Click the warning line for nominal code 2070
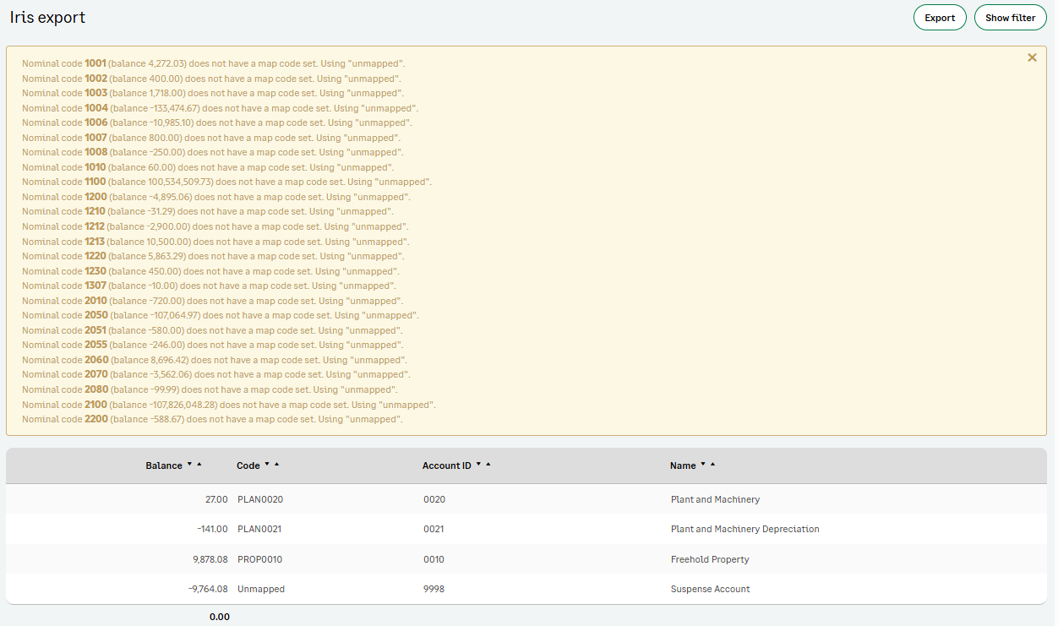This screenshot has width=1058, height=626. (x=216, y=374)
